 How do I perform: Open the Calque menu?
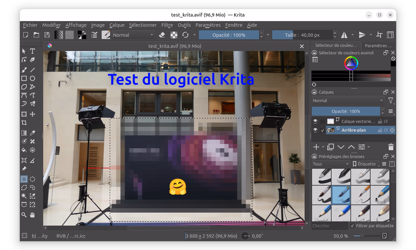pyautogui.click(x=117, y=25)
